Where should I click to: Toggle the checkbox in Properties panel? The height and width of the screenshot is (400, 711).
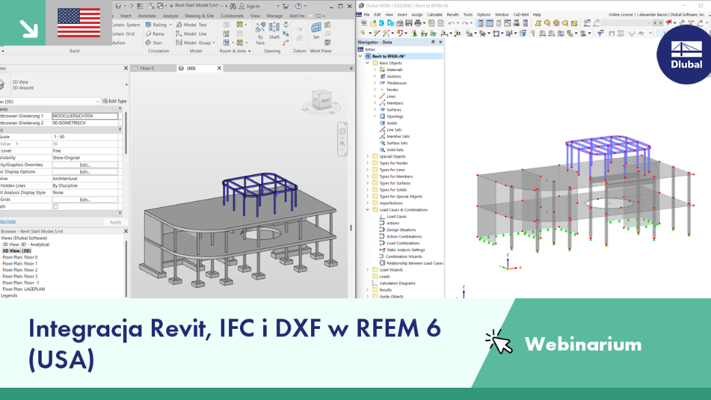(x=55, y=206)
